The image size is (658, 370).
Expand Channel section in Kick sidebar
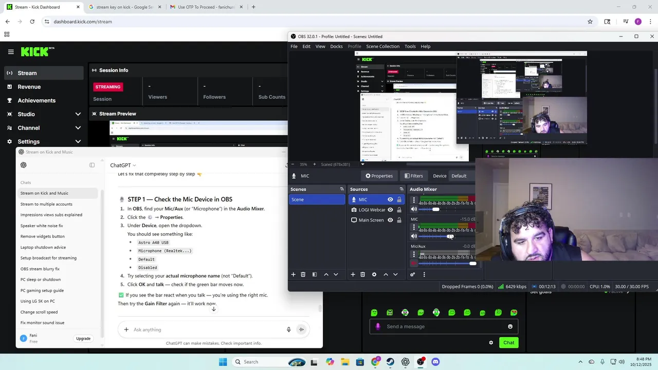(x=78, y=128)
